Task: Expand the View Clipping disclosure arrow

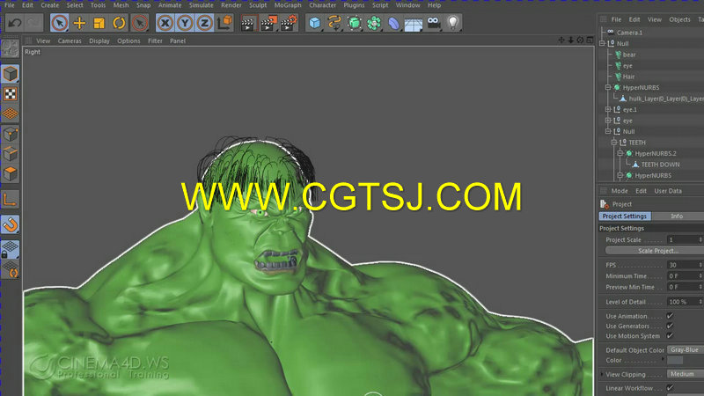Action: tap(602, 375)
